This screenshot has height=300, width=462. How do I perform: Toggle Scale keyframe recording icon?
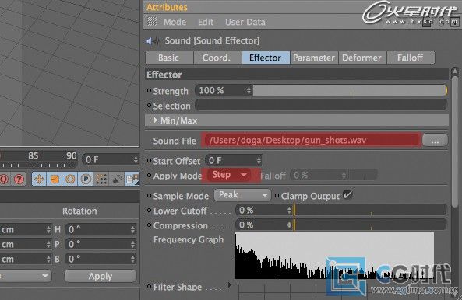[55, 179]
